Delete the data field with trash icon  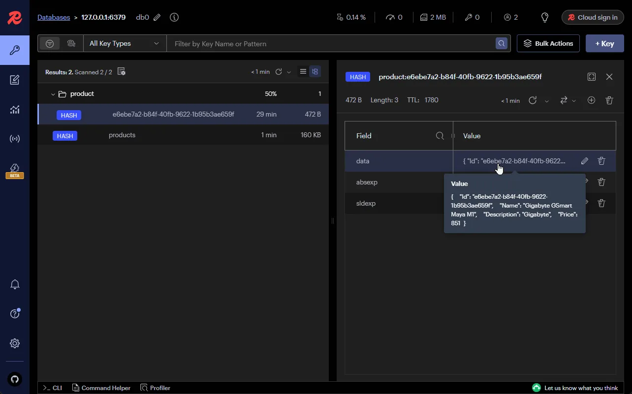pos(601,161)
